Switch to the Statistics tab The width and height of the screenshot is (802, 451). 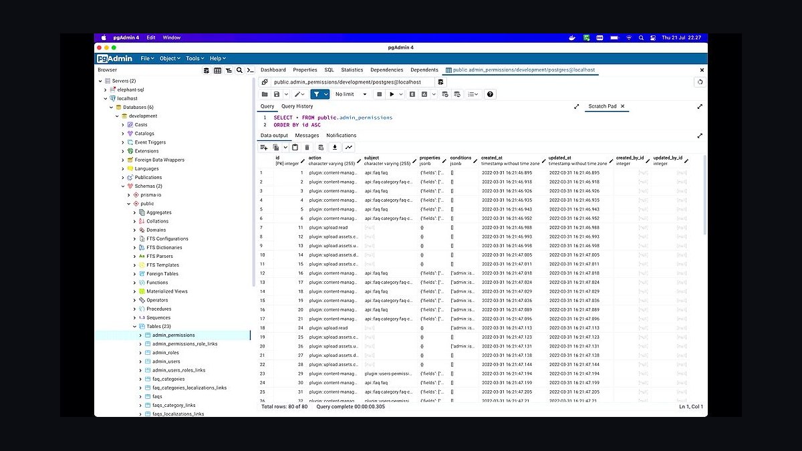pyautogui.click(x=352, y=70)
